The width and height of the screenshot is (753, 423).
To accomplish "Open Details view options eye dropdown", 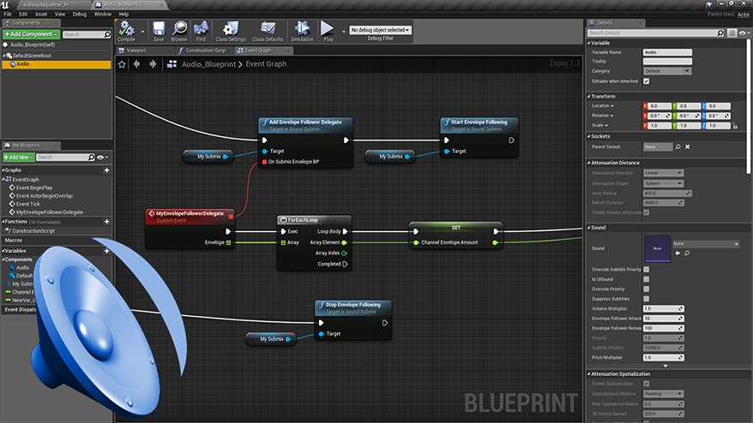I will [744, 33].
